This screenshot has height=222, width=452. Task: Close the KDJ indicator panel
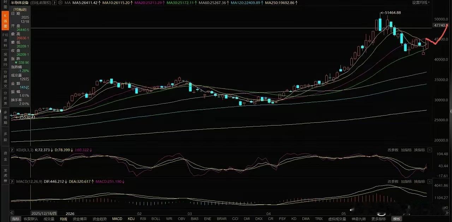(429, 150)
